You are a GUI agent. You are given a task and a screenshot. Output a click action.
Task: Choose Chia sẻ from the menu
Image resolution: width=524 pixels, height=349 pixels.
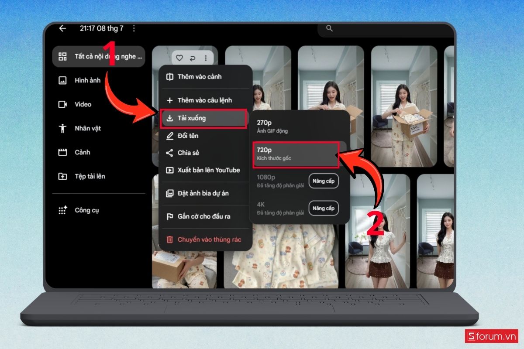pos(205,153)
